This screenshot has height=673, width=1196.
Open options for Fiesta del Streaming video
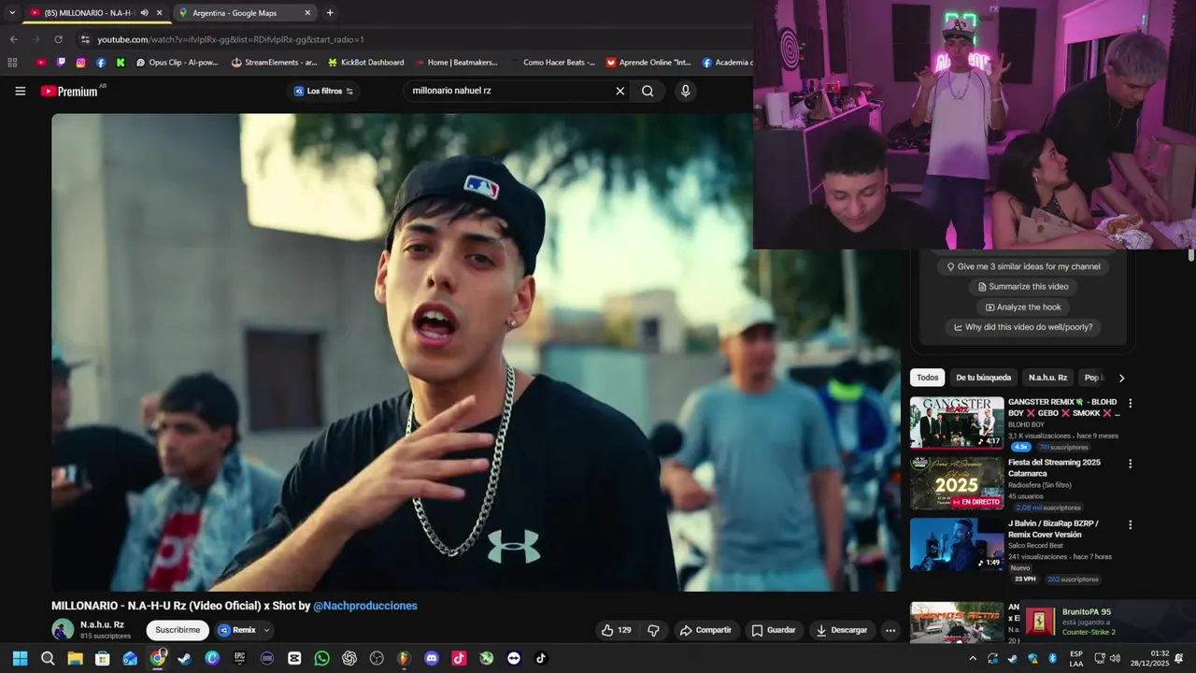tap(1131, 464)
